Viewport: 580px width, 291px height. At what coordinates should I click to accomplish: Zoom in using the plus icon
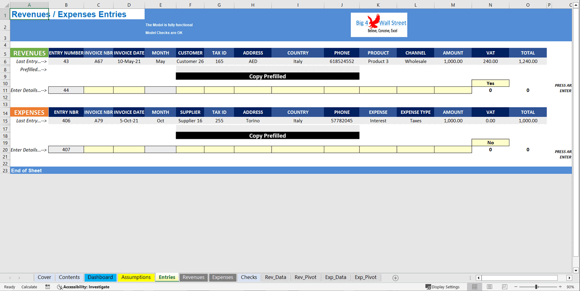click(x=560, y=287)
